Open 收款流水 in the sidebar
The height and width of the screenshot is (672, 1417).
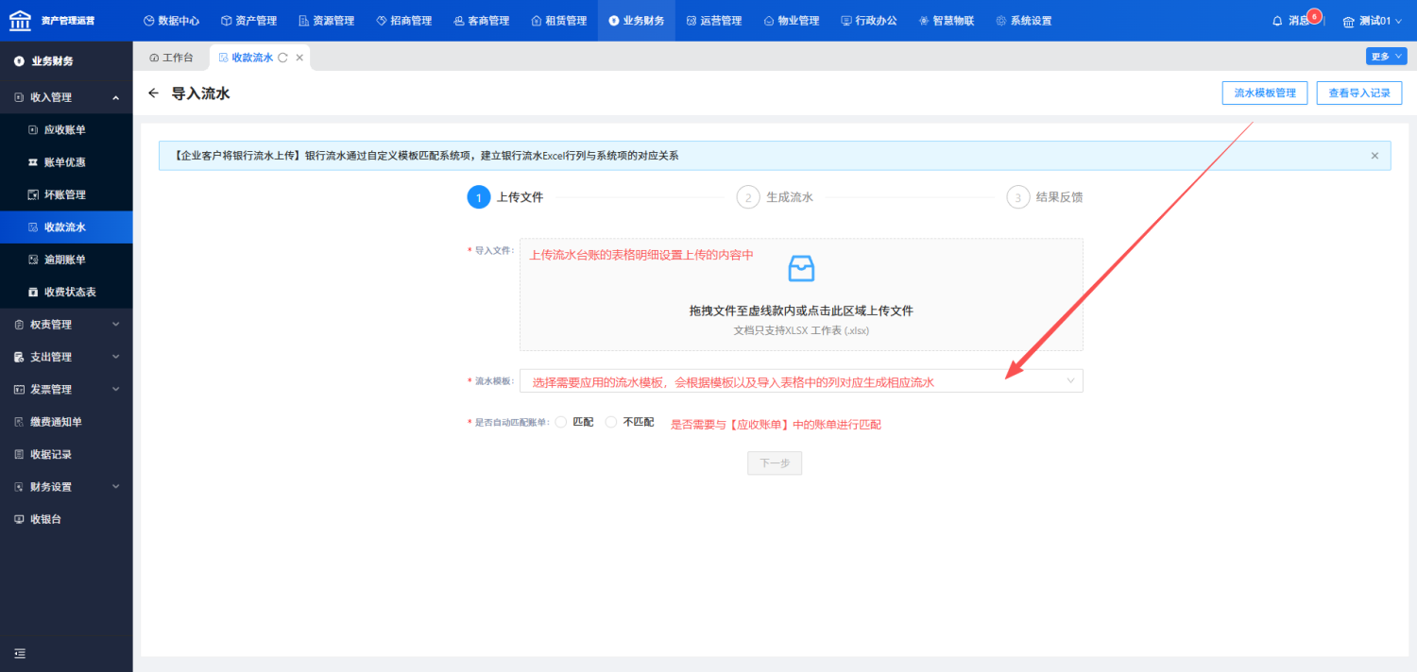(66, 227)
